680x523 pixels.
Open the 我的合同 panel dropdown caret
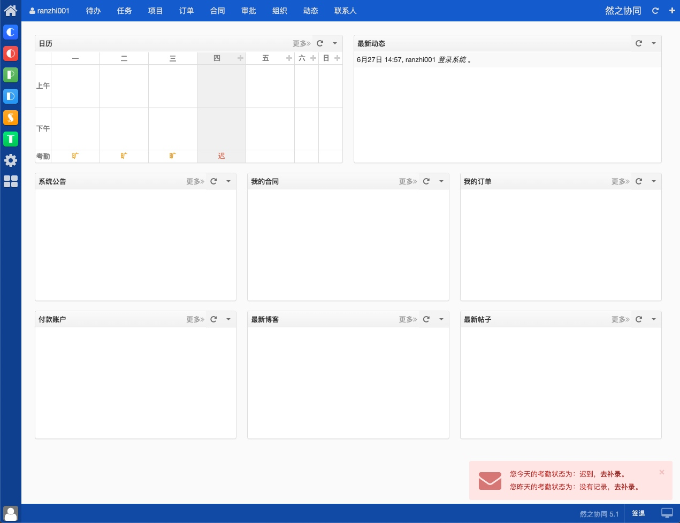click(441, 181)
